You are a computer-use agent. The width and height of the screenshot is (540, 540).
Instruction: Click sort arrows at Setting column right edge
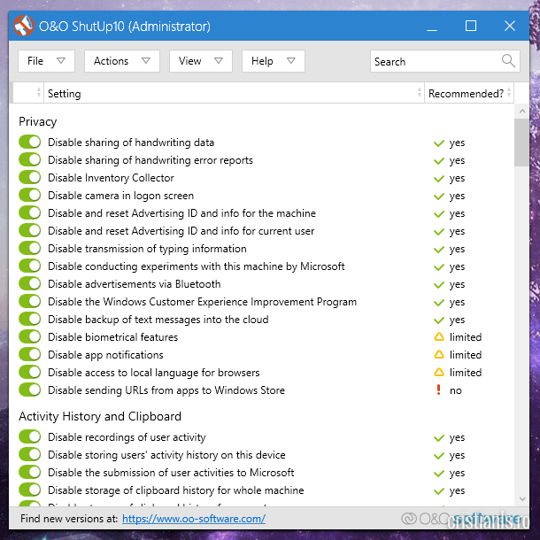point(419,92)
